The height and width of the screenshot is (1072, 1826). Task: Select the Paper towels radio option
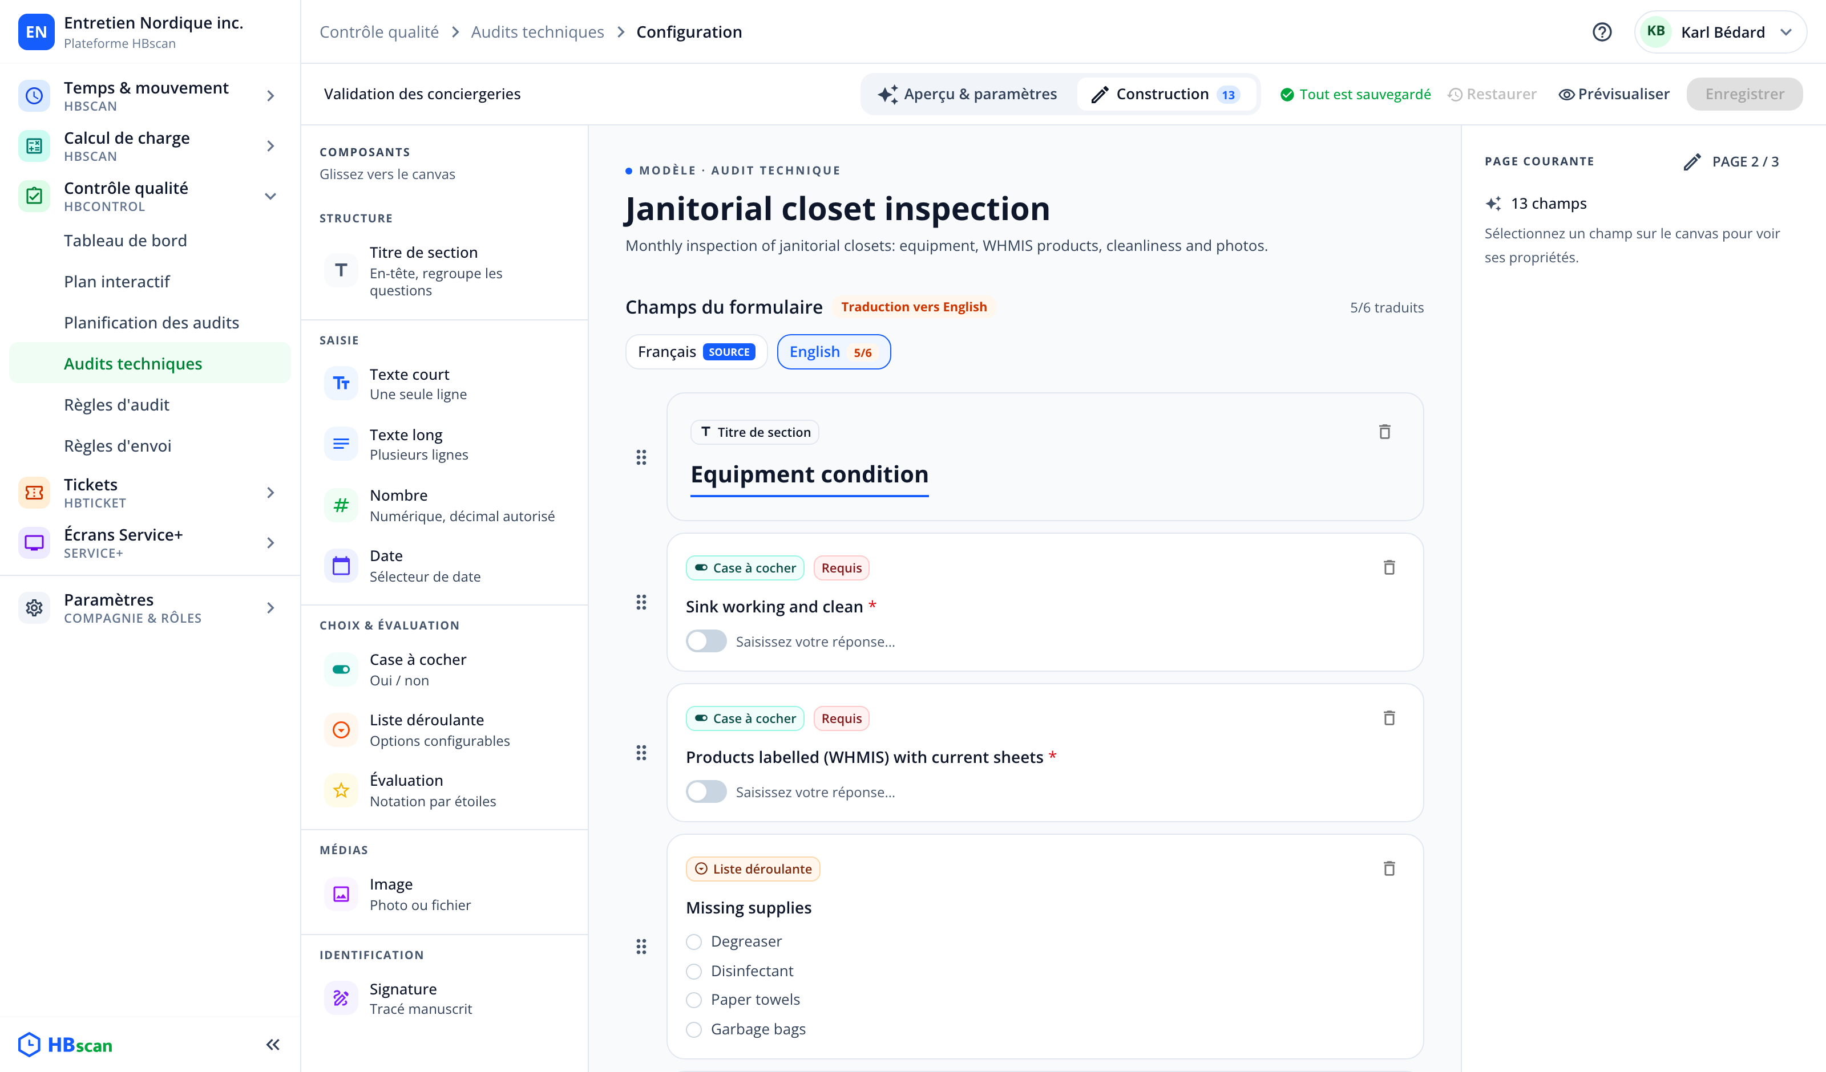[693, 1000]
